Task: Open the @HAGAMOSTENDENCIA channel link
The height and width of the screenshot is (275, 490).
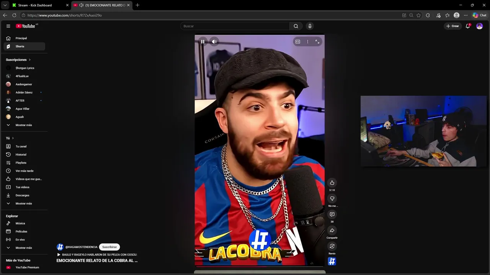Action: [81, 247]
